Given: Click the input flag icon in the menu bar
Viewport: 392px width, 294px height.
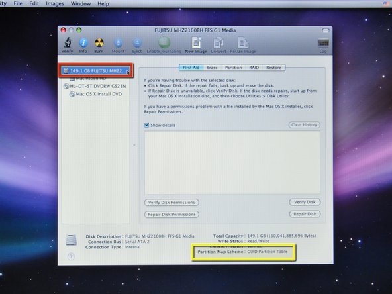Looking at the screenshot, I should pyautogui.click(x=386, y=3).
